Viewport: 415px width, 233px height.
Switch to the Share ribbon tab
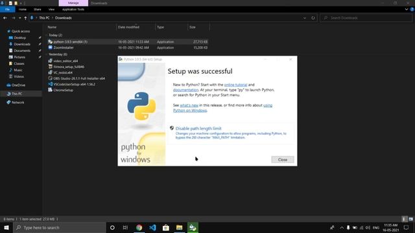pyautogui.click(x=38, y=9)
